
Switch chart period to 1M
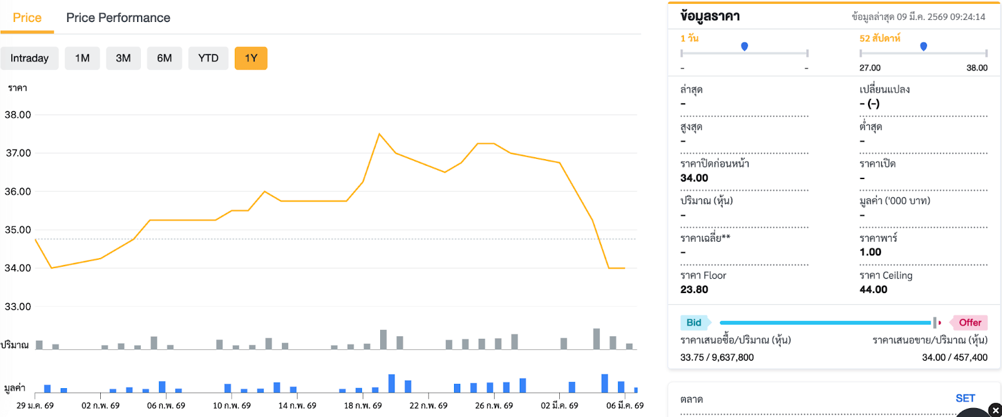tap(82, 58)
